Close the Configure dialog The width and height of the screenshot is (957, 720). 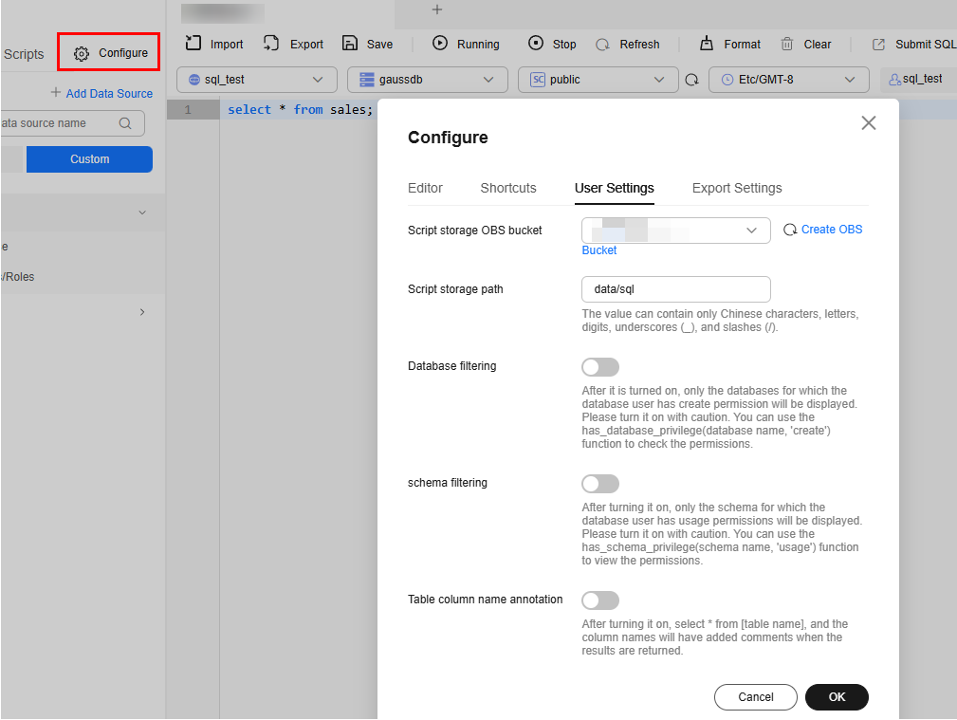(x=868, y=122)
